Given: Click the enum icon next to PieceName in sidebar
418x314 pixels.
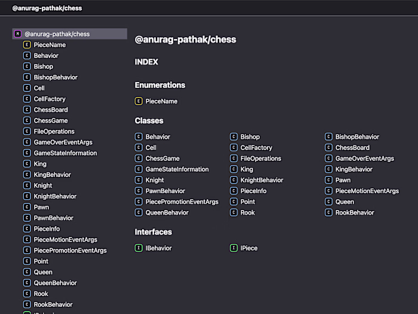Looking at the screenshot, I should (x=27, y=45).
